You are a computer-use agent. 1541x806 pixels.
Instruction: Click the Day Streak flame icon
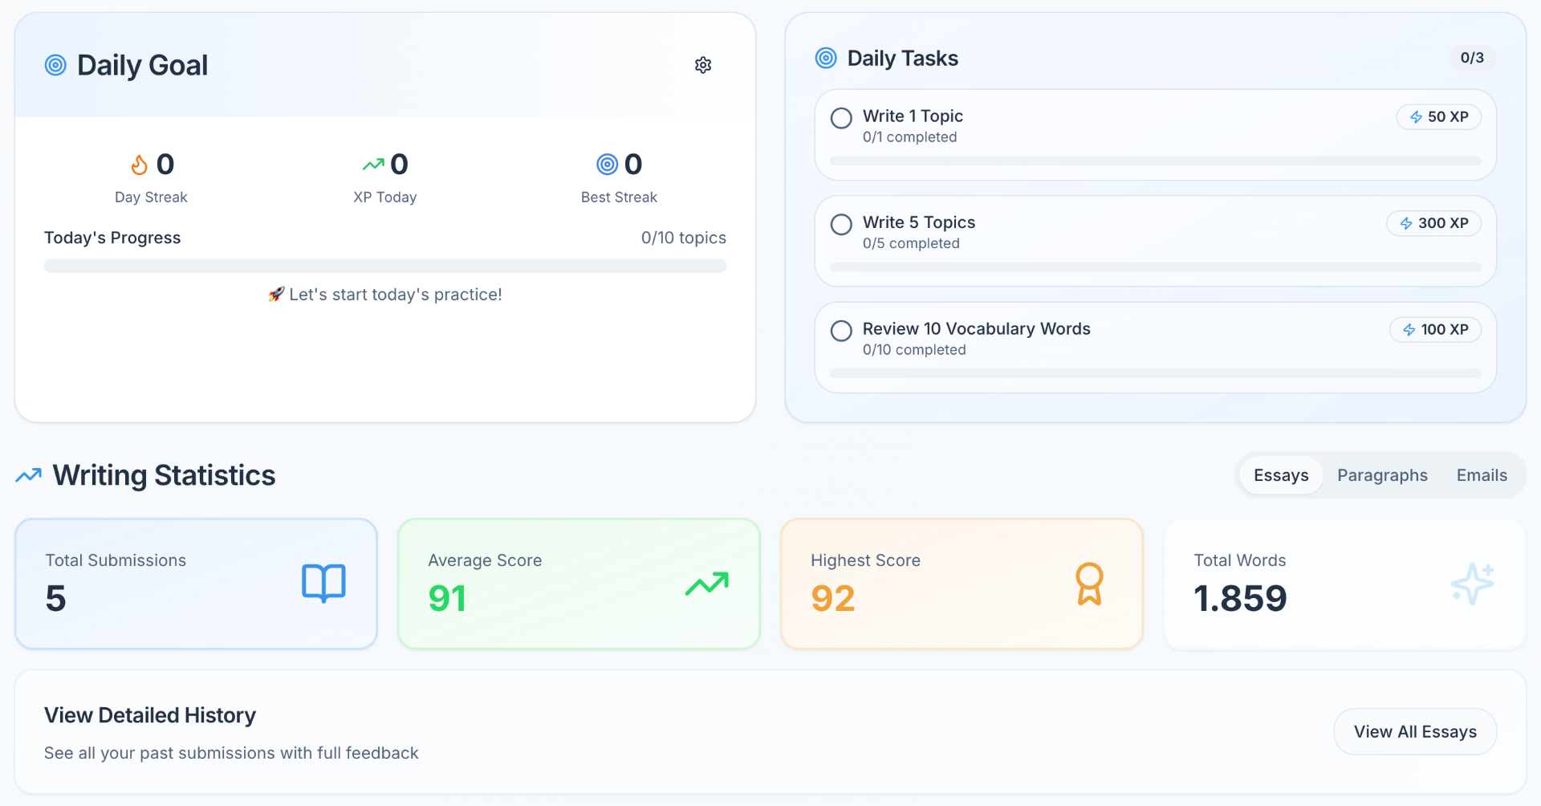click(x=140, y=165)
